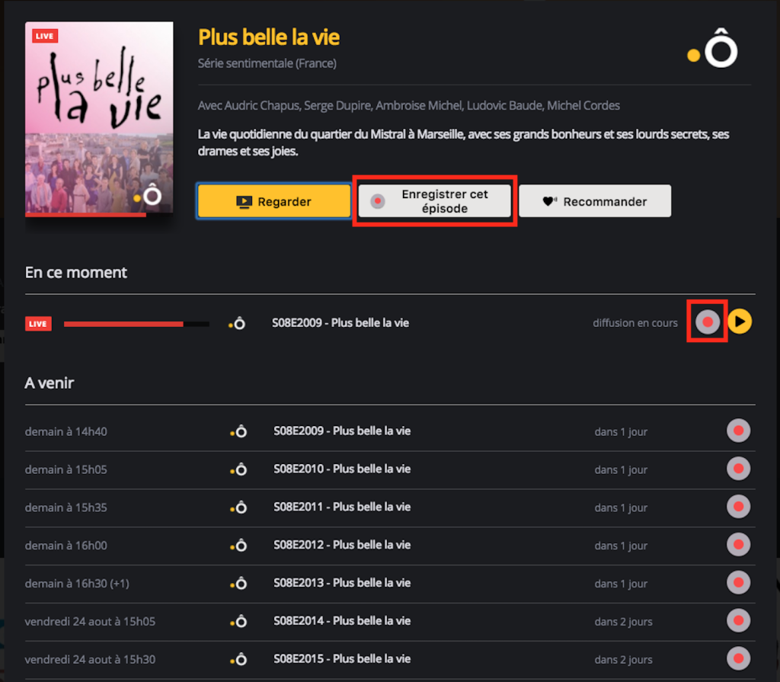
Task: Click the Recommander button
Action: pos(595,201)
